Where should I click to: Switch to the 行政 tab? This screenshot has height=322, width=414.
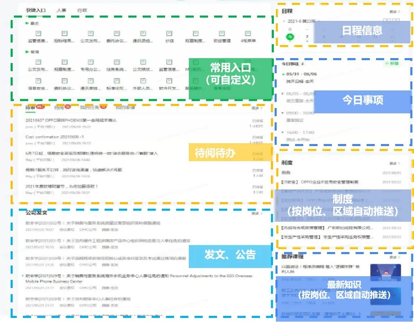click(x=82, y=10)
